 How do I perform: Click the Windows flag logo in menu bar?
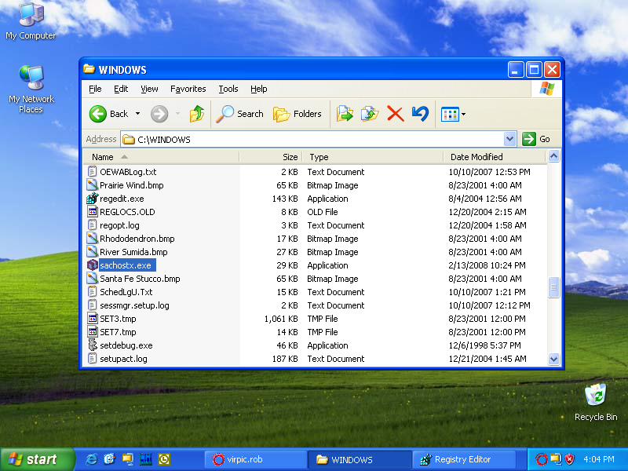(x=546, y=89)
